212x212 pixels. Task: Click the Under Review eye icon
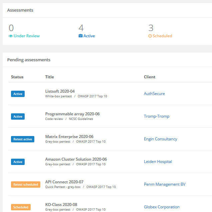[11, 36]
